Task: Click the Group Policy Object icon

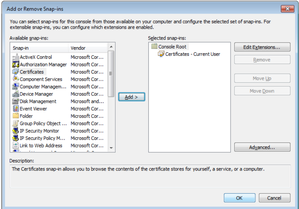Action: click(16, 123)
